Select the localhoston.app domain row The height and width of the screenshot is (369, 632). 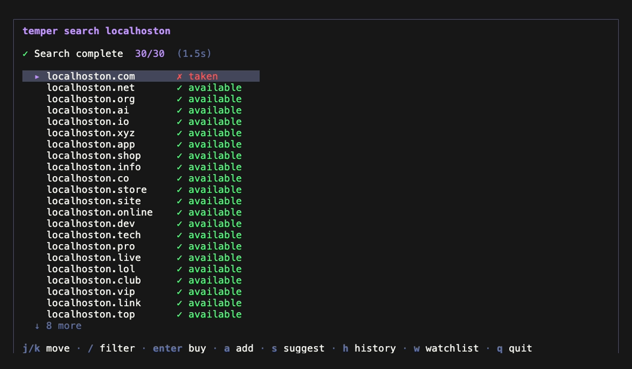(141, 144)
